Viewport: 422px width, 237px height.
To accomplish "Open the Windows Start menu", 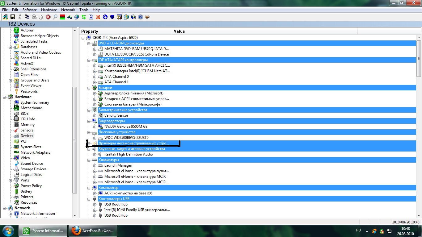I will point(8,231).
